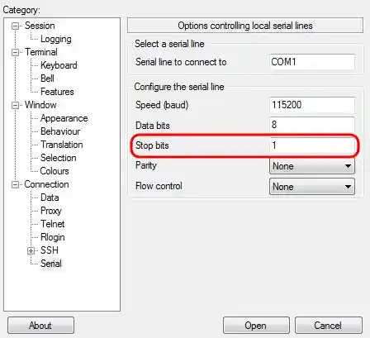Open the Flow control dropdown
This screenshot has width=370, height=338.
312,187
